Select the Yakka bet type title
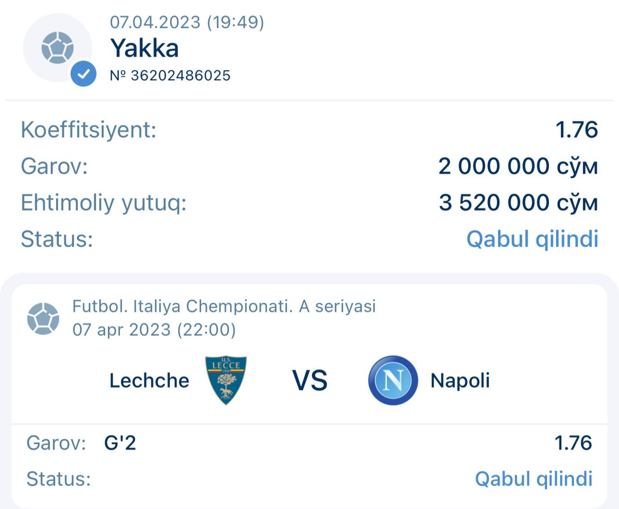 145,48
